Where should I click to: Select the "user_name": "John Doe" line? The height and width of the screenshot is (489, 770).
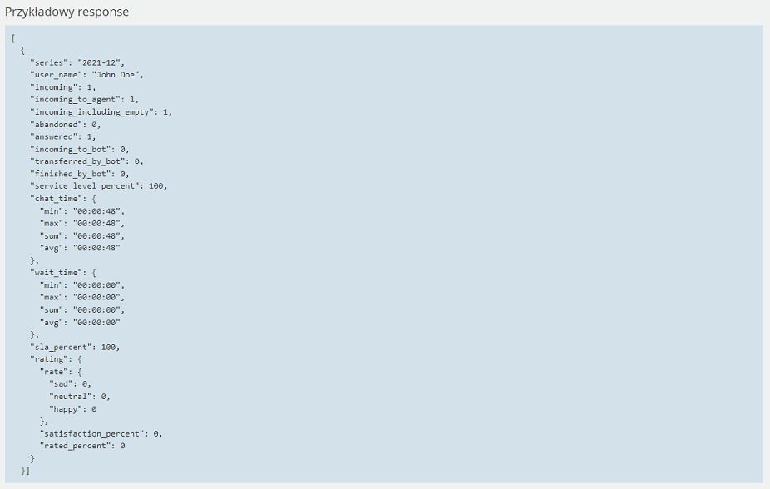click(x=87, y=75)
